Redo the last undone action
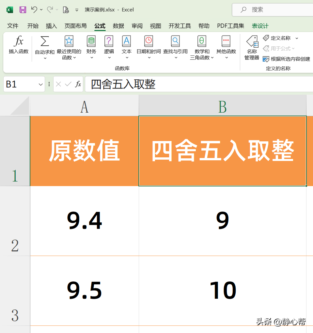313x333 pixels. click(x=50, y=9)
